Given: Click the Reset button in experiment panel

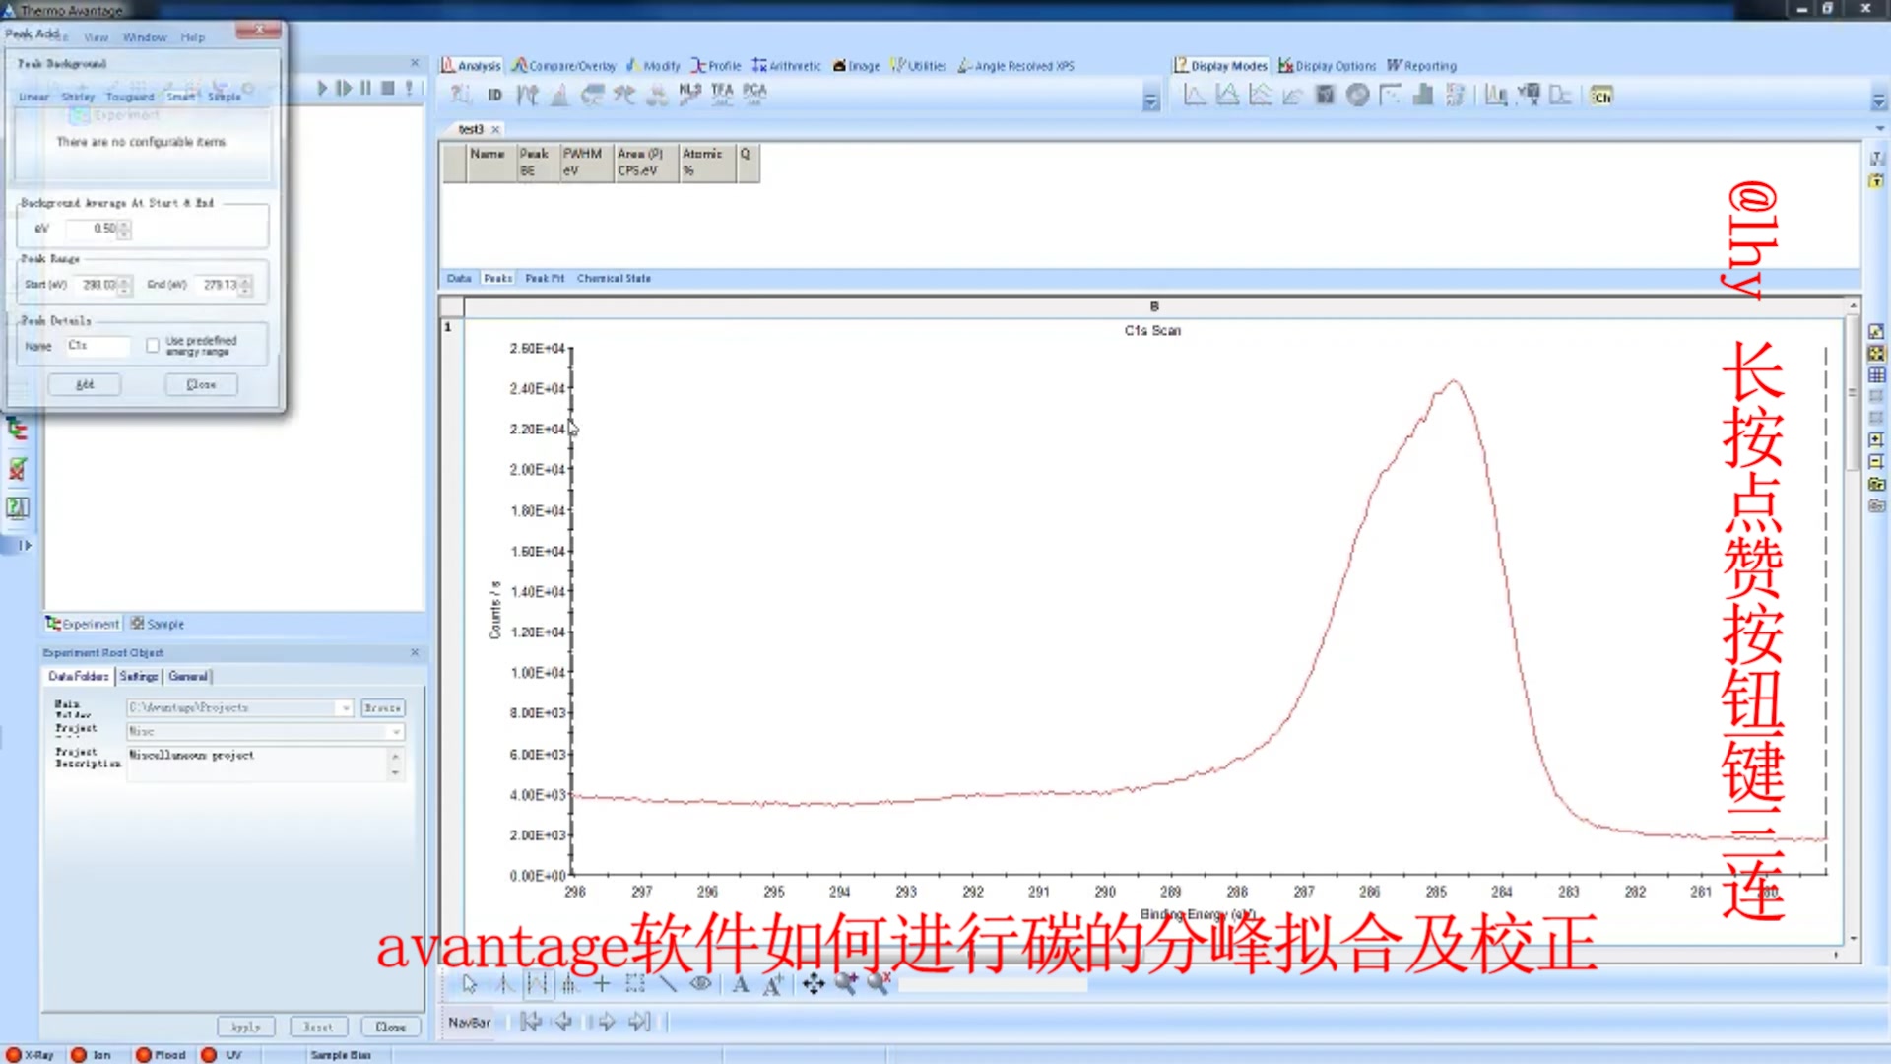Looking at the screenshot, I should (x=318, y=1027).
